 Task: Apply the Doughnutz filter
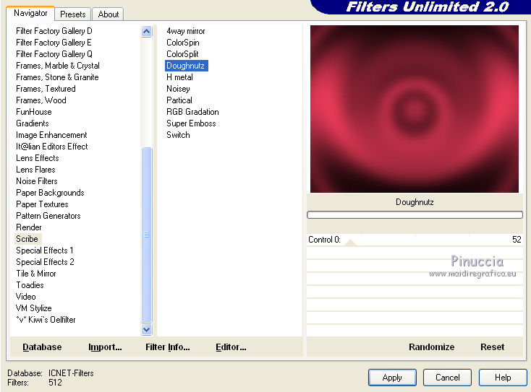point(392,378)
